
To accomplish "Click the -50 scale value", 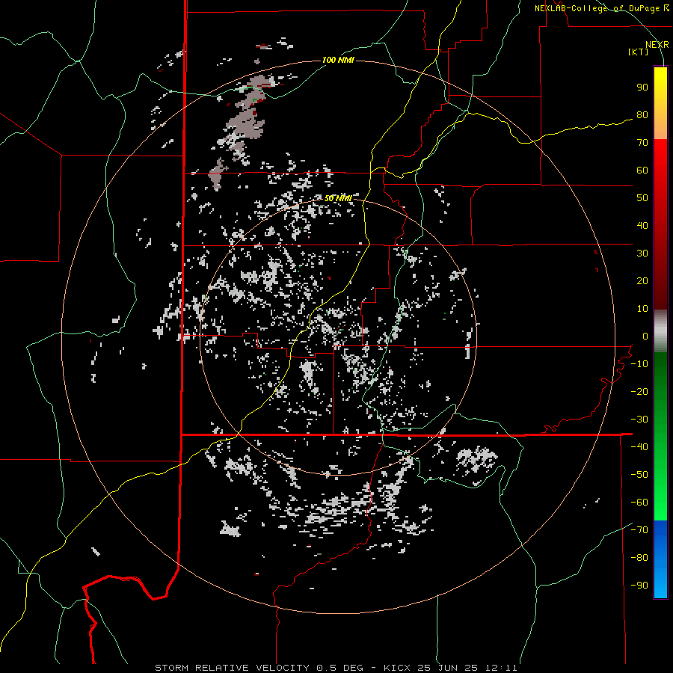I will coord(639,475).
